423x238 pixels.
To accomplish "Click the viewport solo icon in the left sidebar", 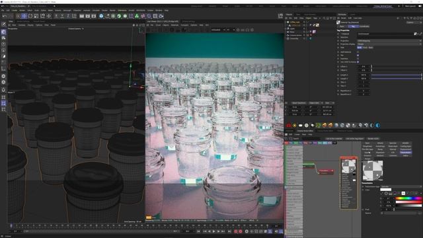I will [3, 76].
